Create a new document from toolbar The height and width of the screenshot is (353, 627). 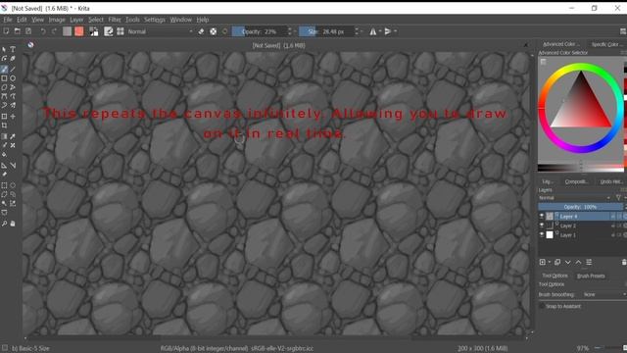[6, 31]
